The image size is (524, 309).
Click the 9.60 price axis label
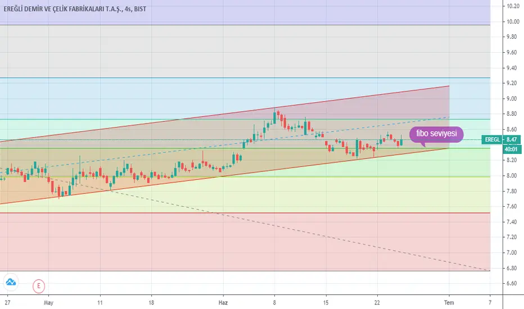tap(512, 52)
